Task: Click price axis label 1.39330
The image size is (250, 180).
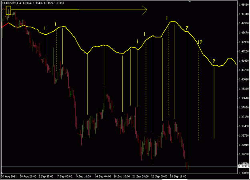Action: pyautogui.click(x=244, y=89)
